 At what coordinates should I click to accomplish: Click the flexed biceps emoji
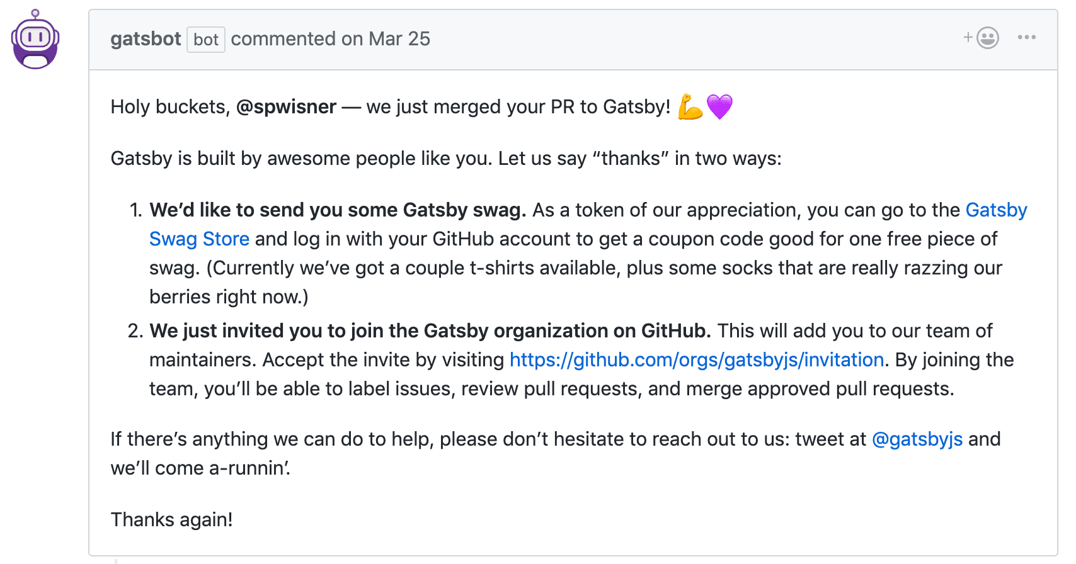690,106
